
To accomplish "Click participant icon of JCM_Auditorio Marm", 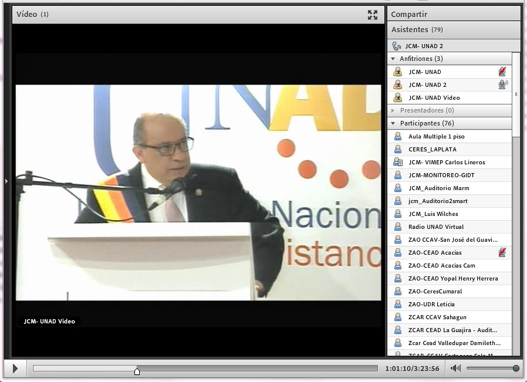I will [x=398, y=188].
